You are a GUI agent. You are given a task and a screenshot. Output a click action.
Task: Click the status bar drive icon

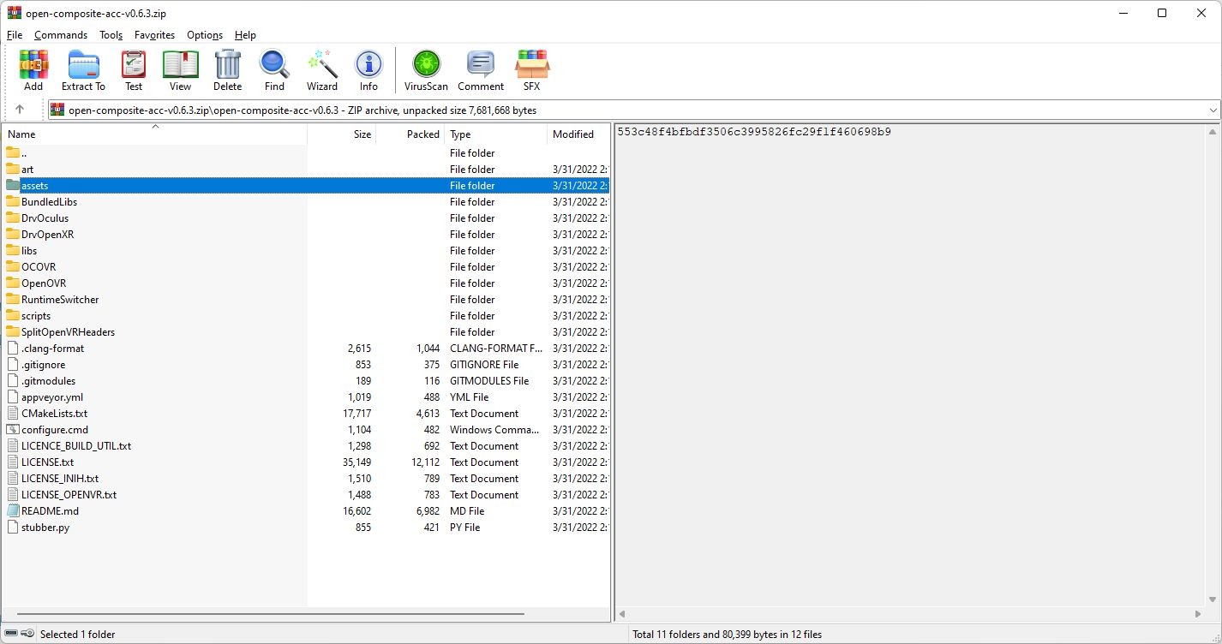coord(11,634)
